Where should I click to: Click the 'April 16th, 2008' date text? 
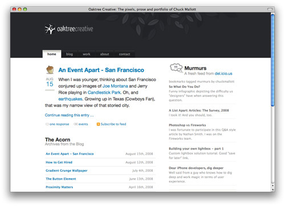141,187
